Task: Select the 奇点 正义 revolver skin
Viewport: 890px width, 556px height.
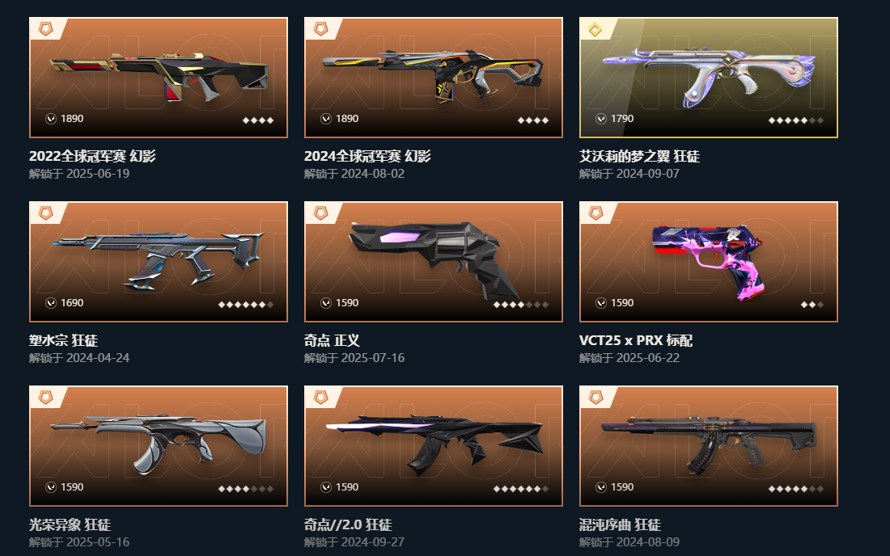Action: (434, 262)
